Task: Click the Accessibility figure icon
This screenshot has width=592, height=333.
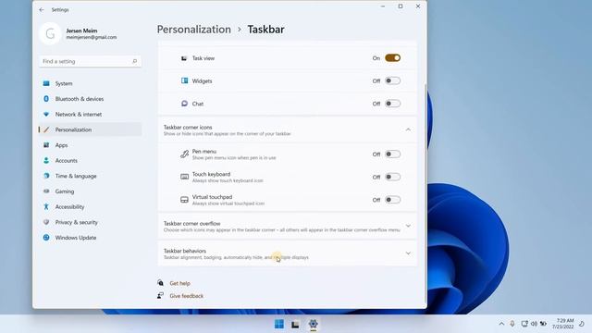Action: (46, 206)
